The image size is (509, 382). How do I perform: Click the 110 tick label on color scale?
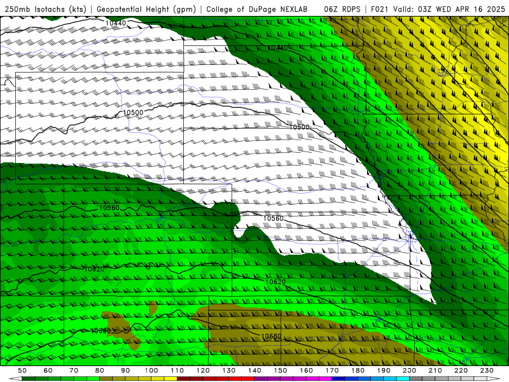coord(178,371)
